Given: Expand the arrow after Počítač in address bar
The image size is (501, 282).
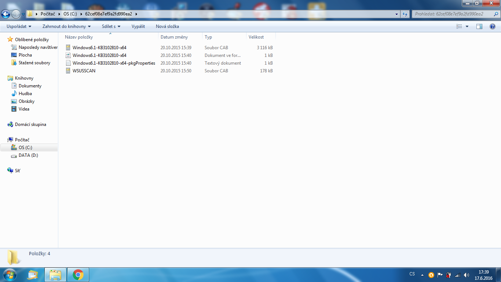Looking at the screenshot, I should pyautogui.click(x=59, y=14).
